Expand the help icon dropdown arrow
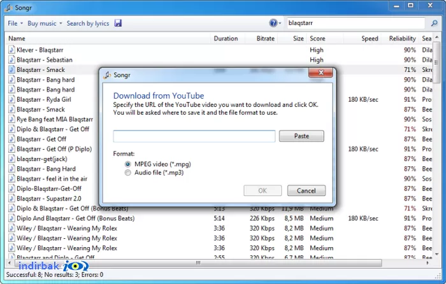The height and width of the screenshot is (284, 446). coord(280,24)
